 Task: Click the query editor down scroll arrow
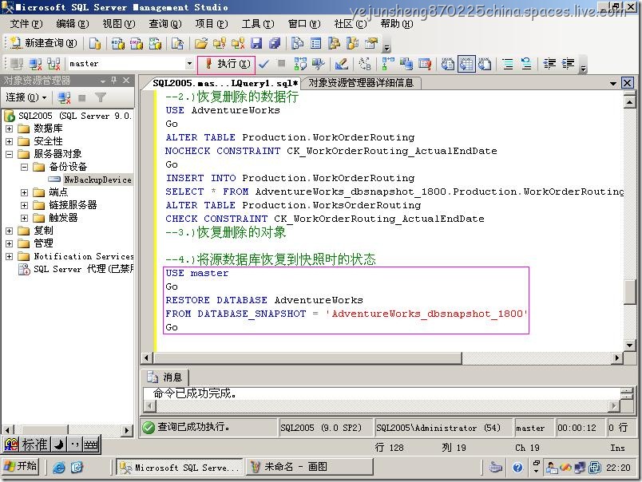coord(630,345)
